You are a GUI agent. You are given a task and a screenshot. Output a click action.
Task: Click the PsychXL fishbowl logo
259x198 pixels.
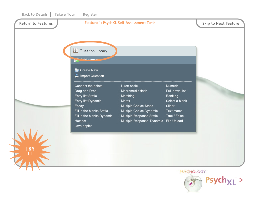pos(193,183)
